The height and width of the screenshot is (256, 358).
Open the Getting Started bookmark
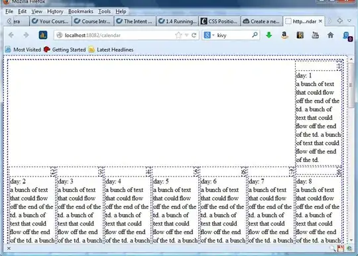[64, 50]
